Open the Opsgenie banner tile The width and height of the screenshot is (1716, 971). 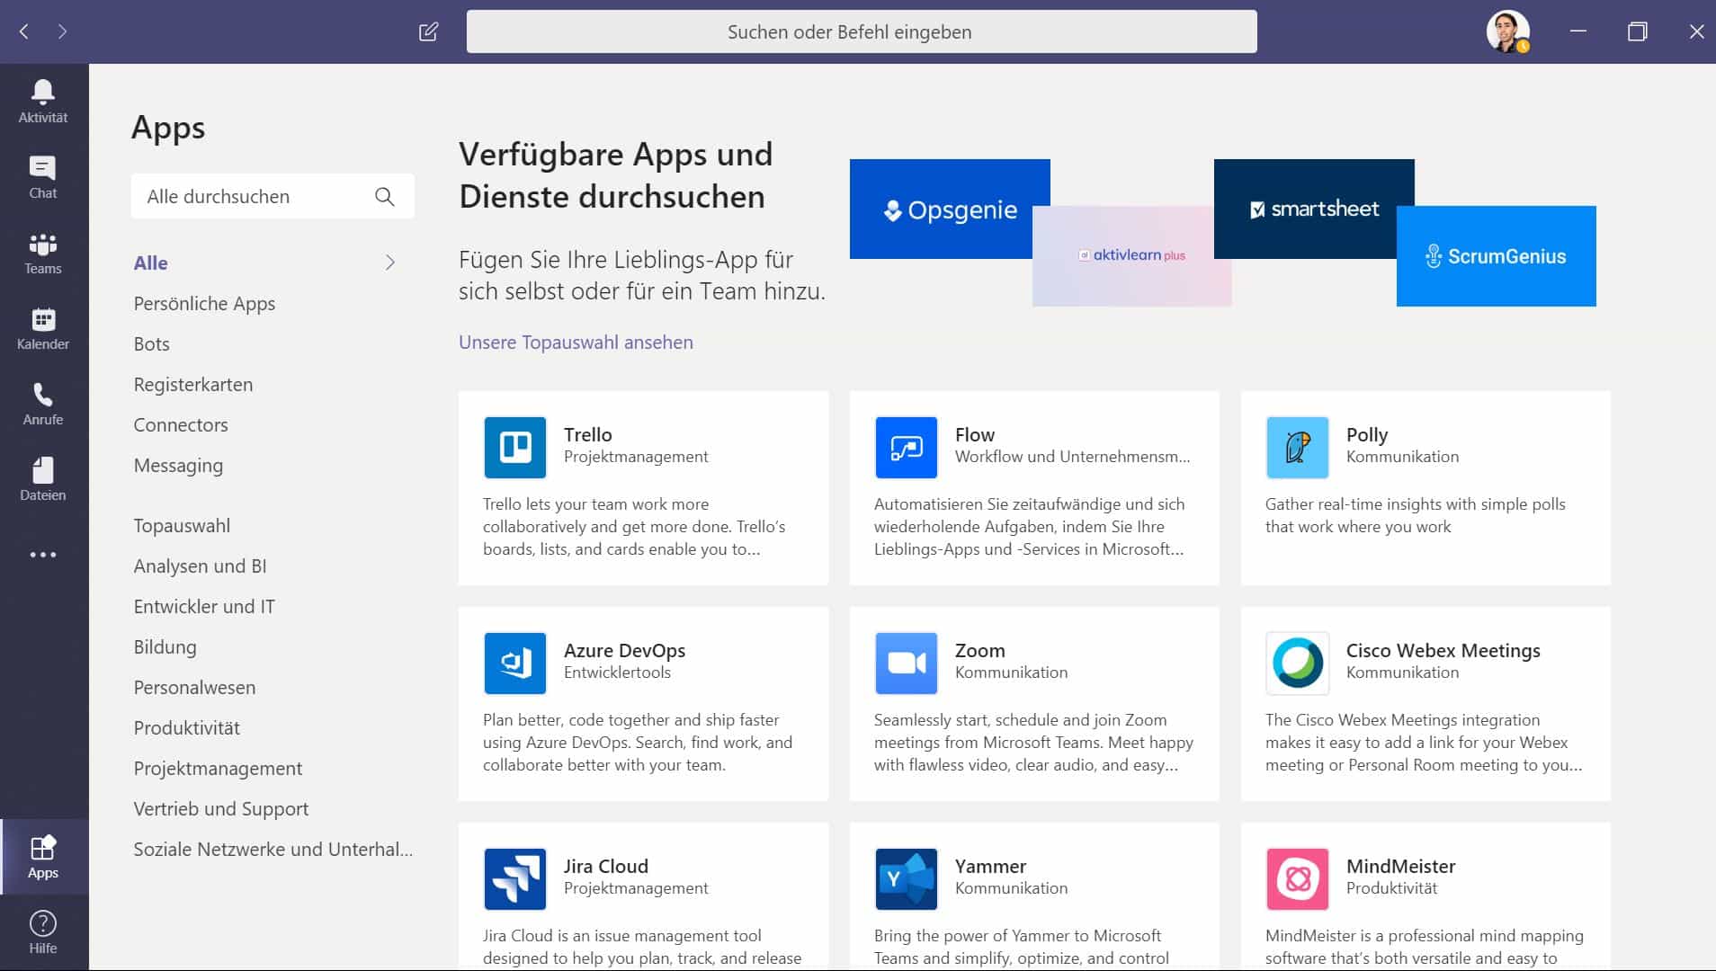(x=950, y=209)
